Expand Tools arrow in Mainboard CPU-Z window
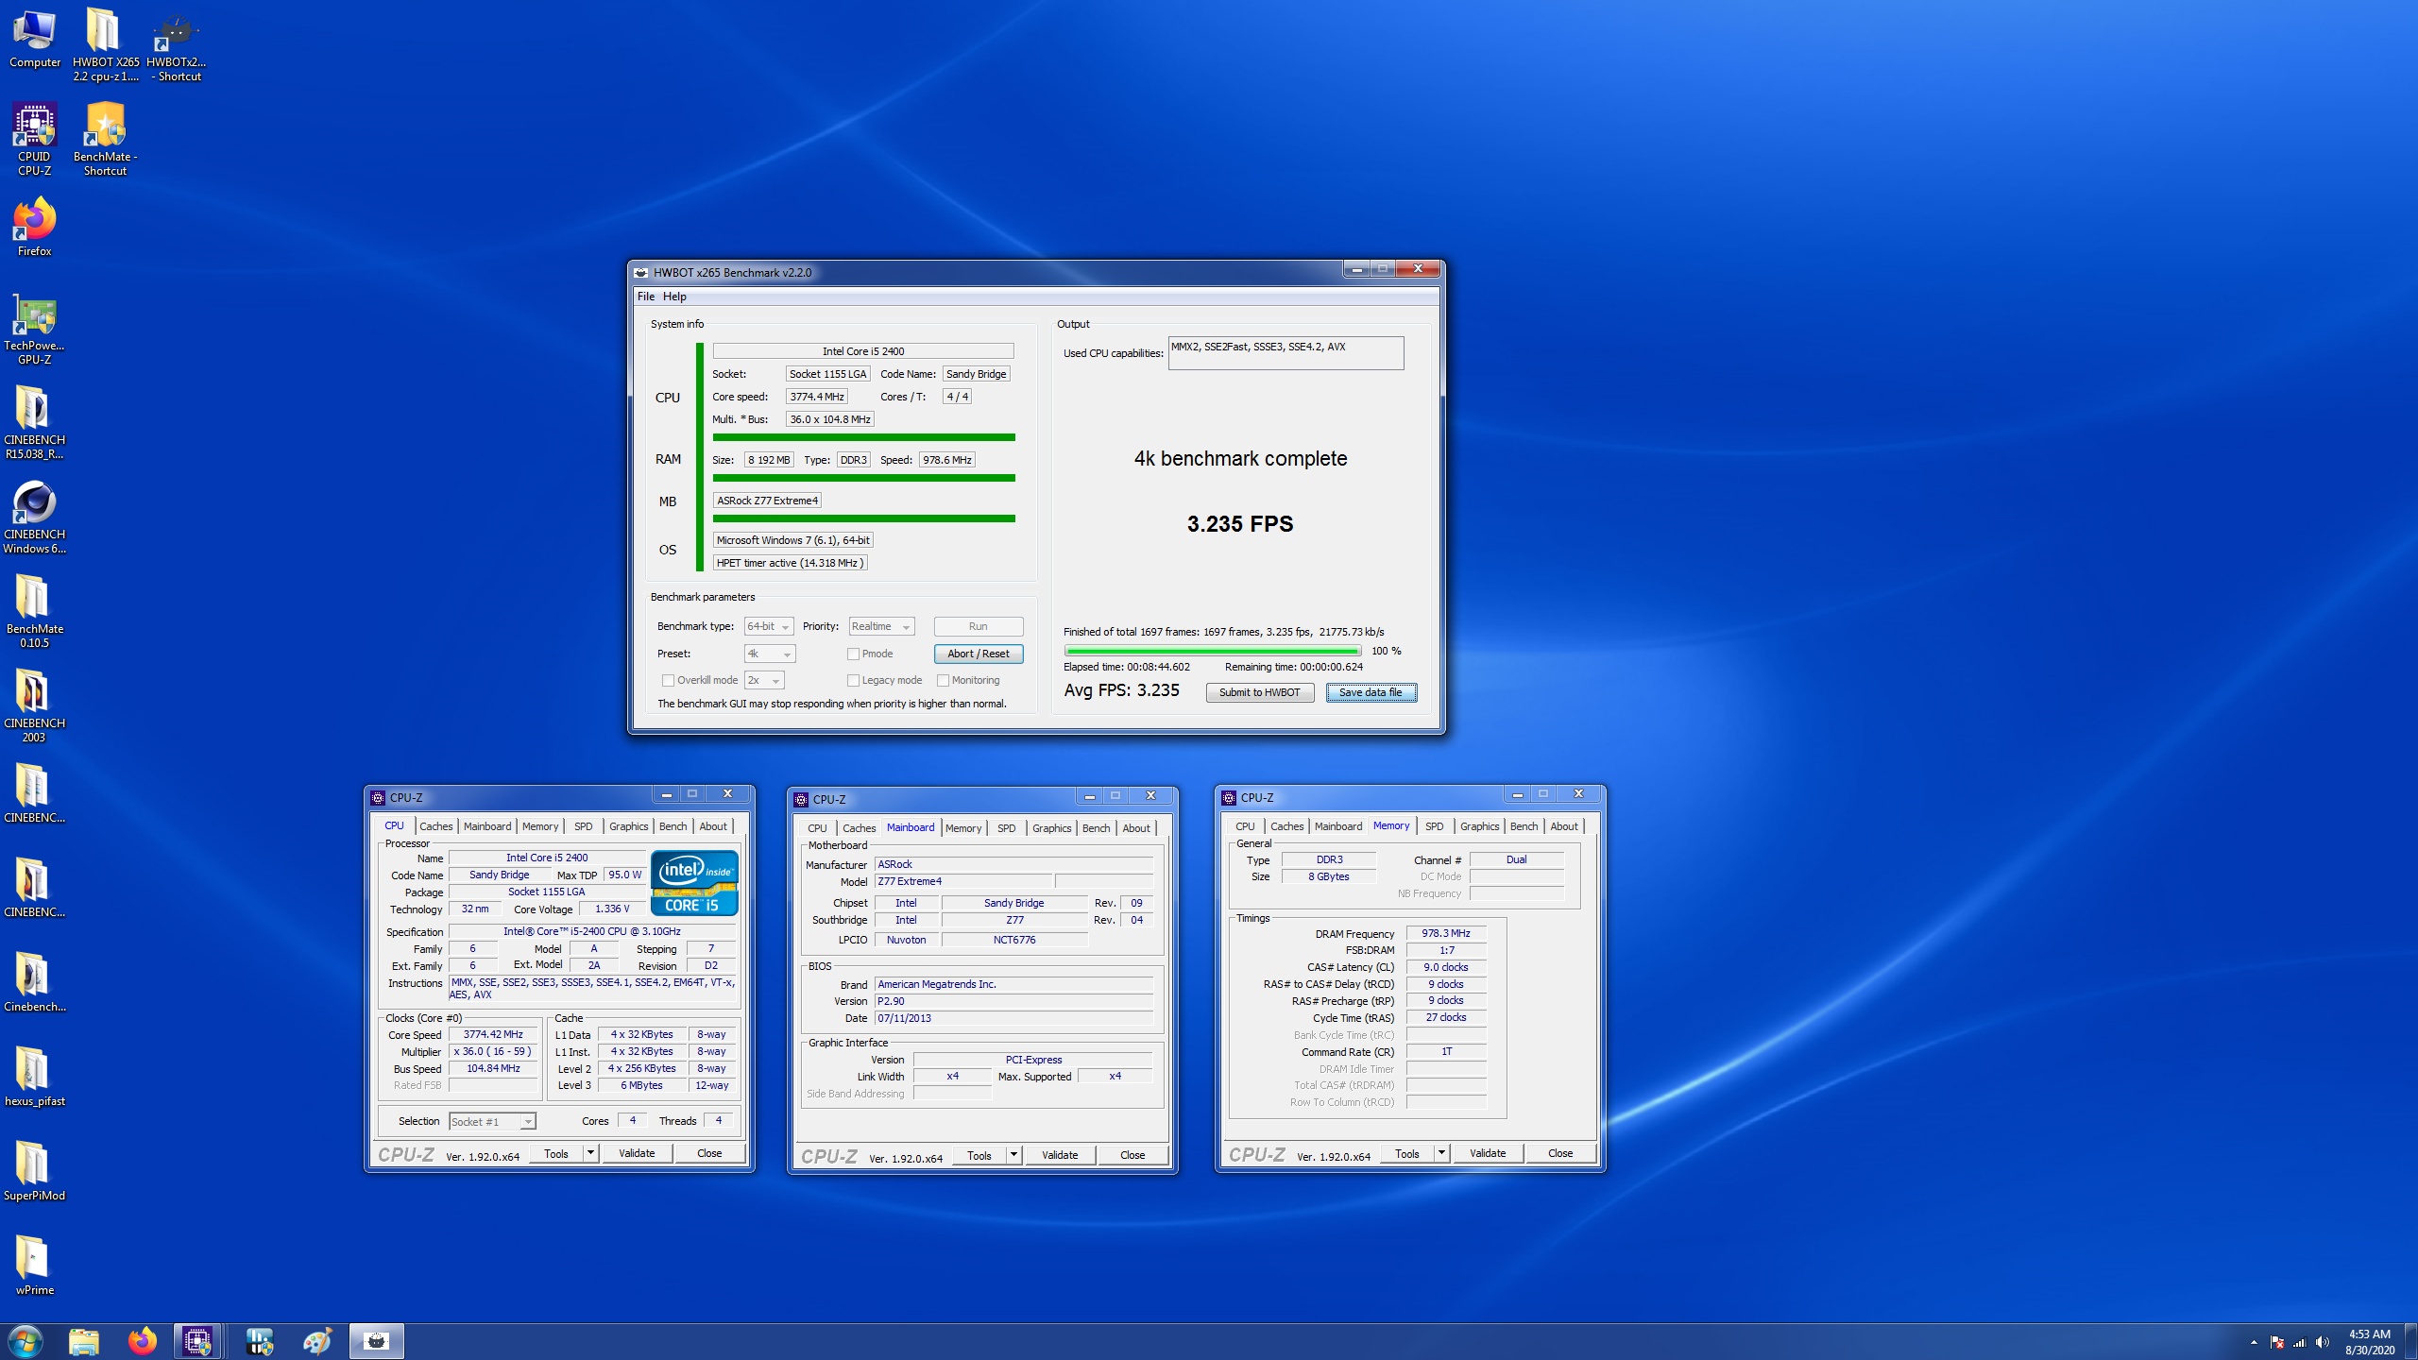The height and width of the screenshot is (1360, 2418). click(1013, 1155)
